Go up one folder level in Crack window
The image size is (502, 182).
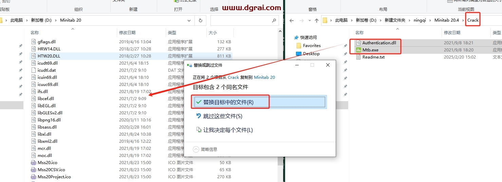(x=316, y=20)
